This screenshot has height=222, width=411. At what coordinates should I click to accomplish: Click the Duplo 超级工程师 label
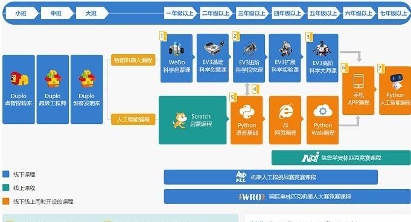tap(53, 99)
